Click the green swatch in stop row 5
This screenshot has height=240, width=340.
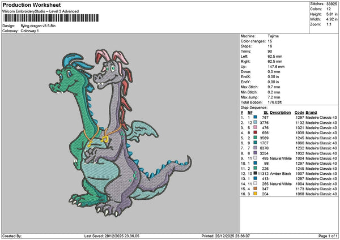coord(255,138)
